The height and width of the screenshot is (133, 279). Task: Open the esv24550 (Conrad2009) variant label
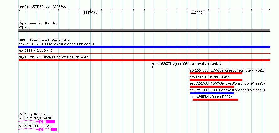(x=213, y=97)
